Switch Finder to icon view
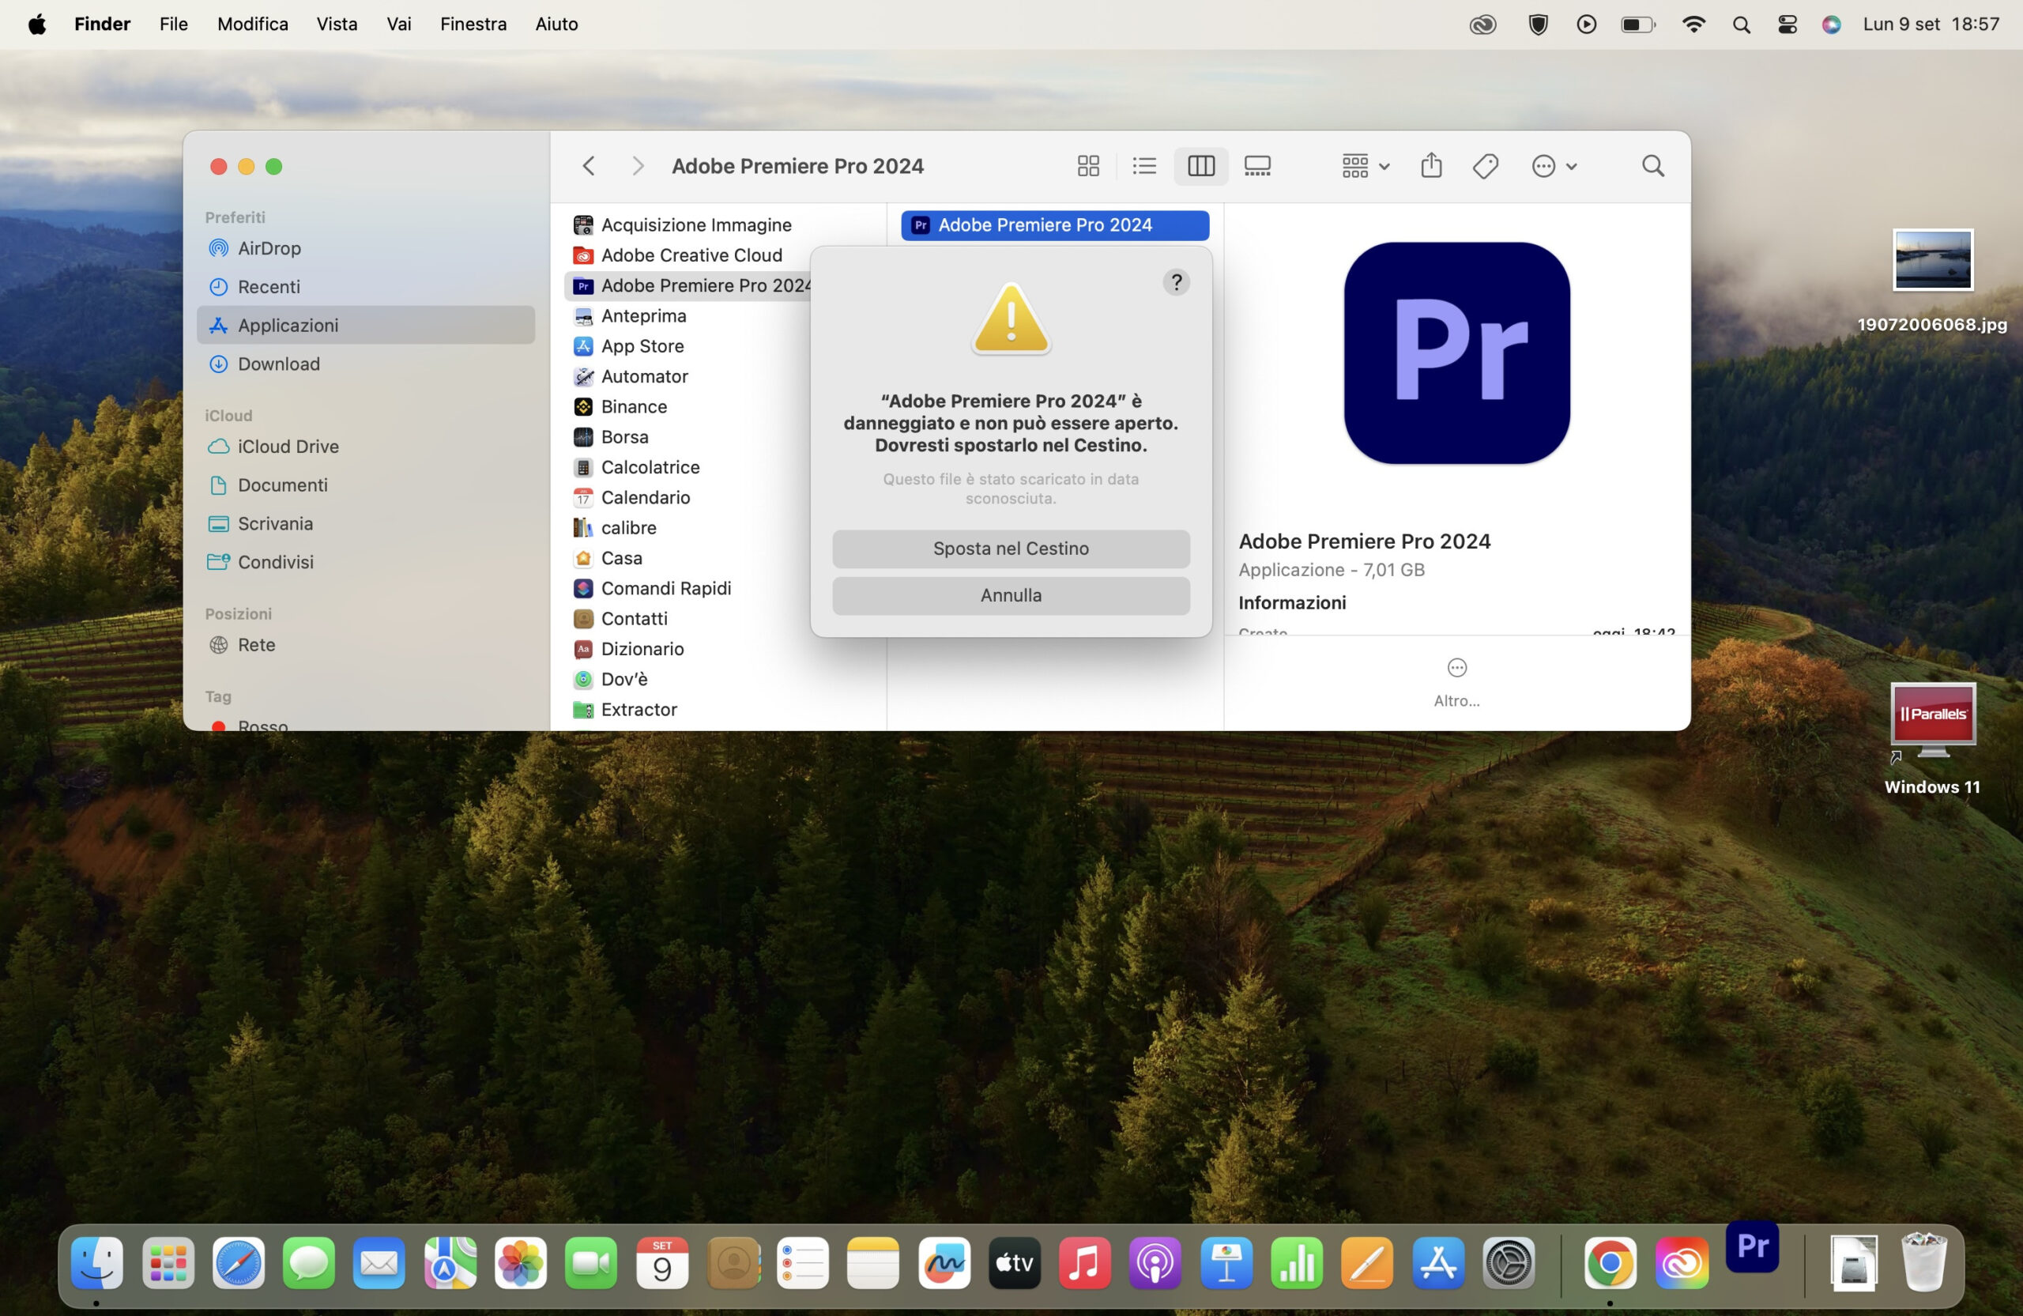Screen dimensions: 2023x1316 [1088, 166]
